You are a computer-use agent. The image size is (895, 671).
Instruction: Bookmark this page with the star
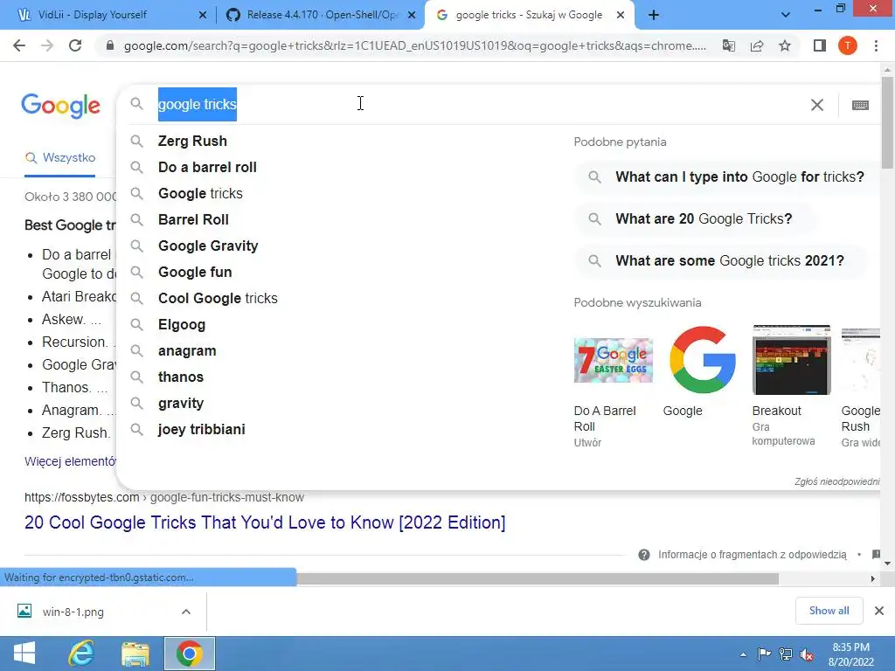(x=785, y=45)
